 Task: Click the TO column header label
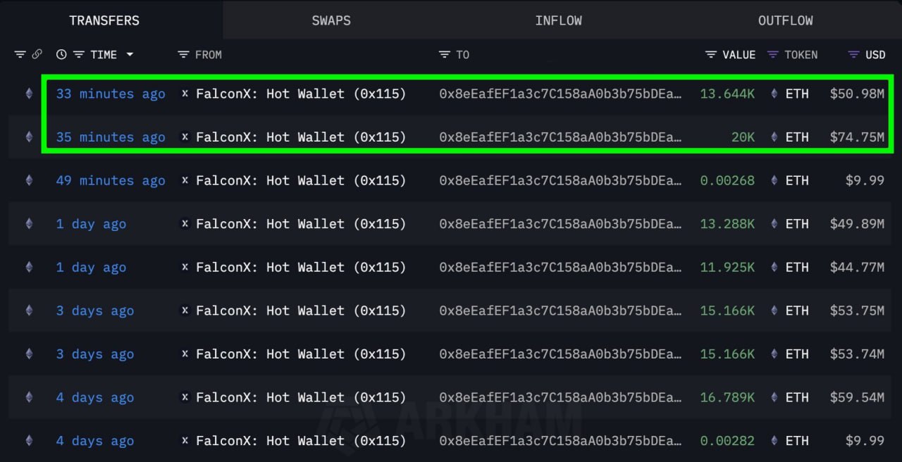point(462,54)
